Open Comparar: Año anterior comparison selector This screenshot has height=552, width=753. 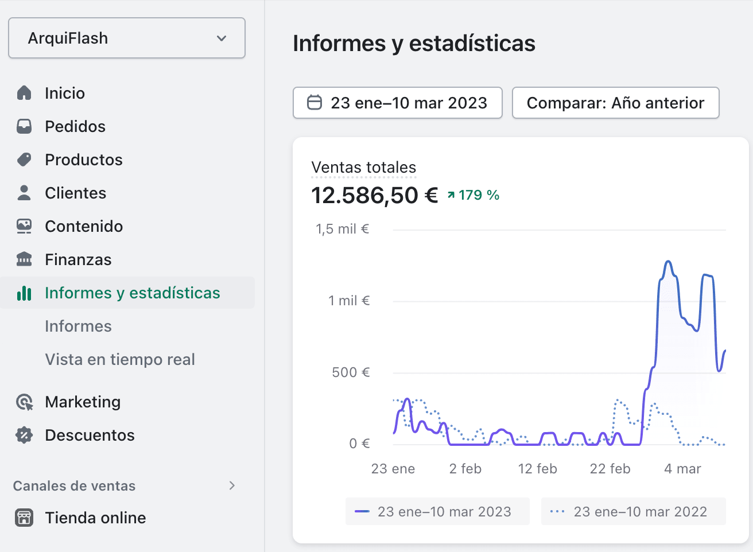click(x=615, y=103)
